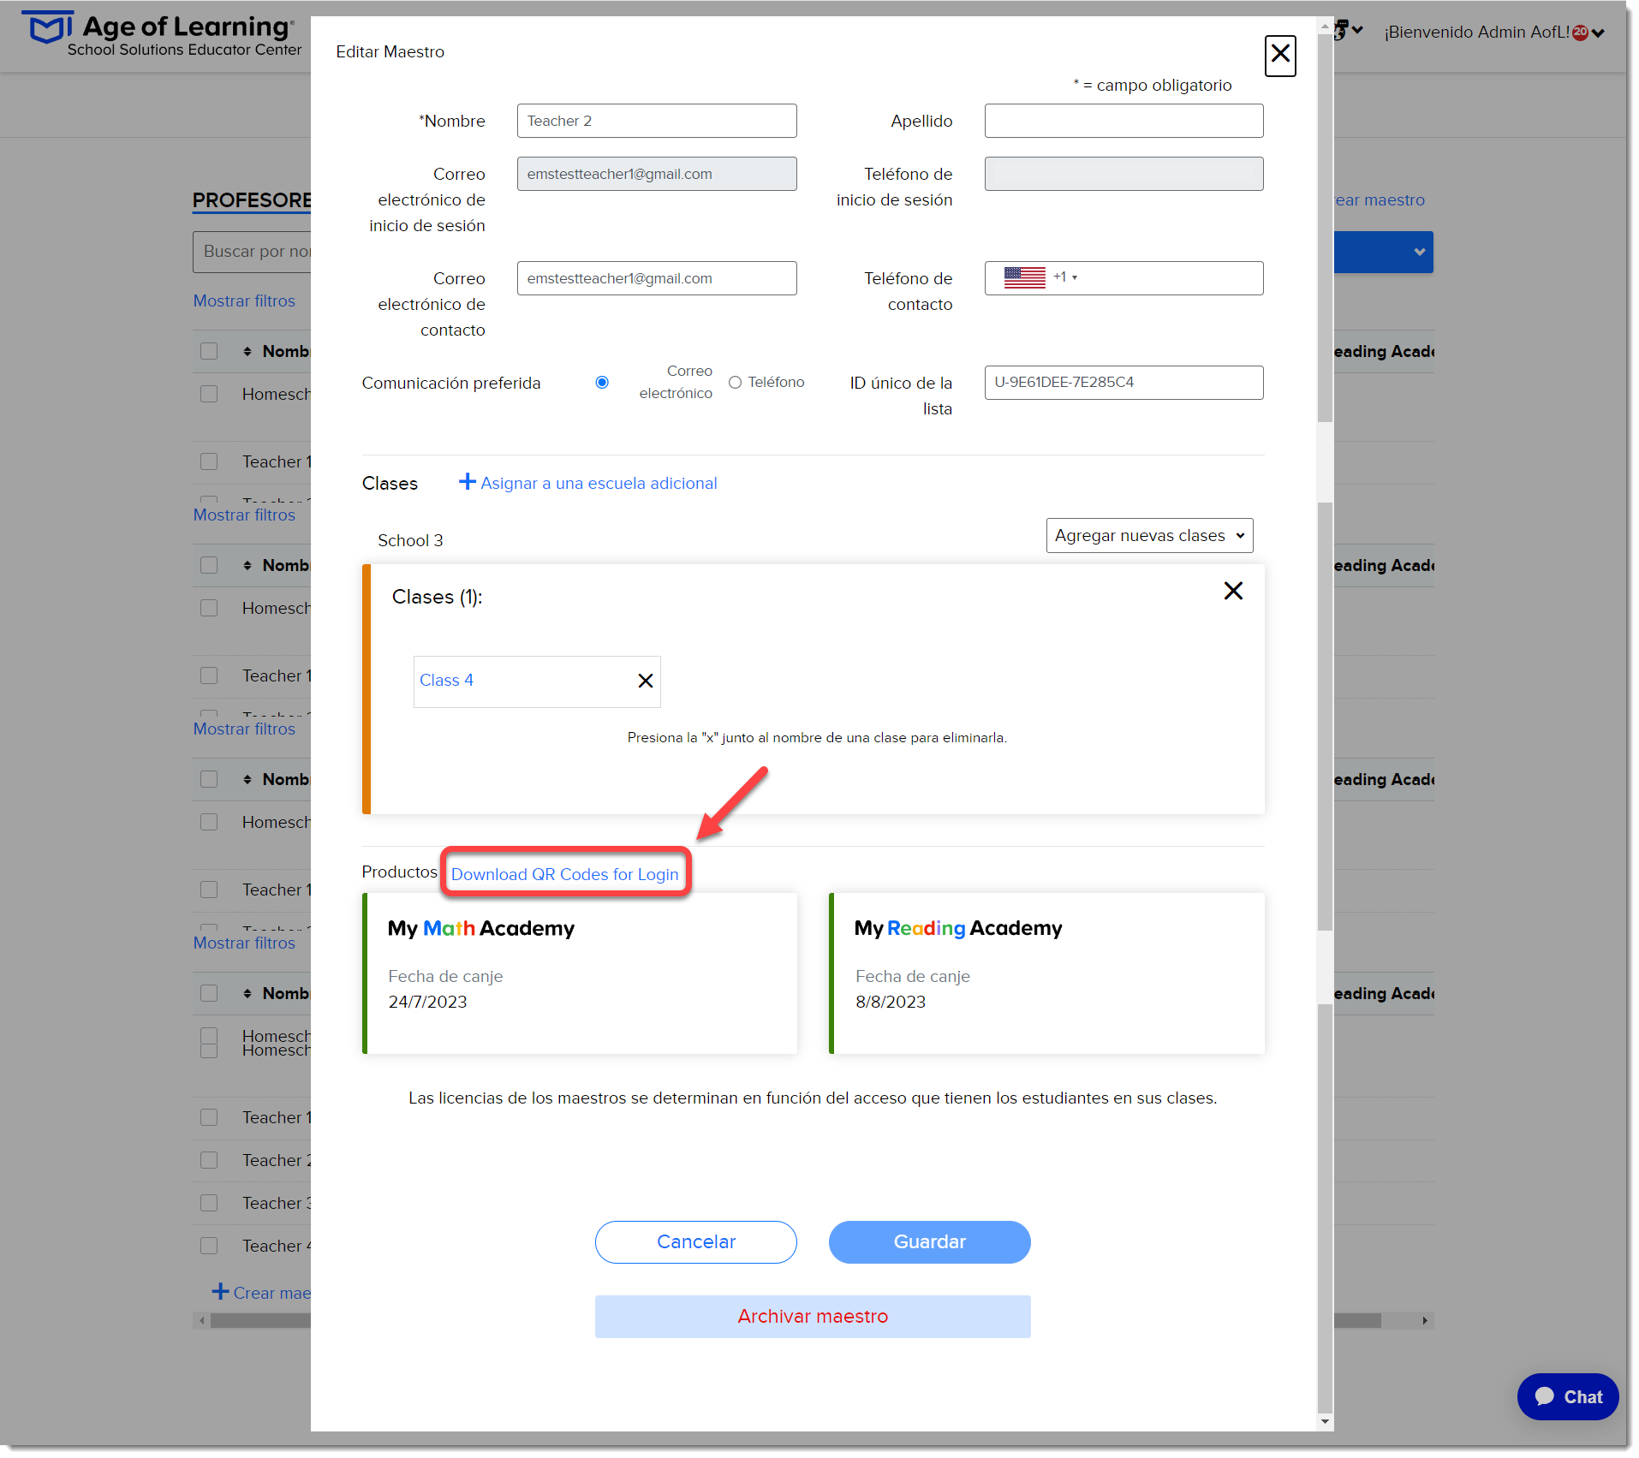The width and height of the screenshot is (1639, 1458).
Task: Click Download QR Codes for Login
Action: click(564, 874)
